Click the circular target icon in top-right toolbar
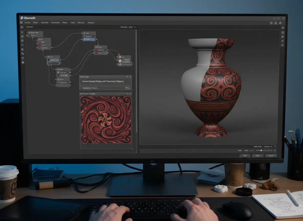The height and width of the screenshot is (221, 303). 280,23
